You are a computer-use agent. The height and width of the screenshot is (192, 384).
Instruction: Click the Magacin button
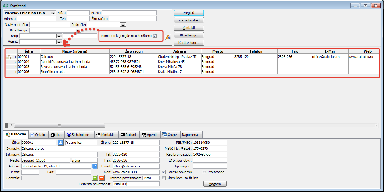coord(215,184)
